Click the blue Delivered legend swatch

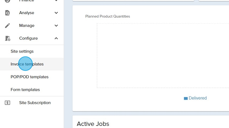click(x=186, y=98)
